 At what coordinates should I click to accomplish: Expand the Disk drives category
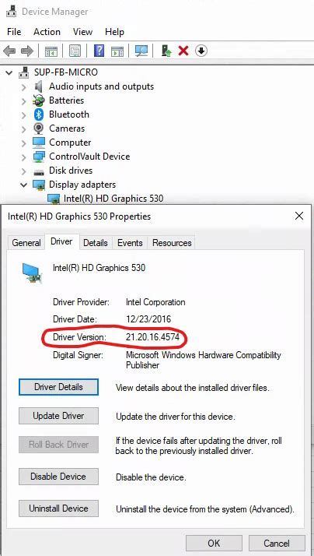pyautogui.click(x=23, y=171)
